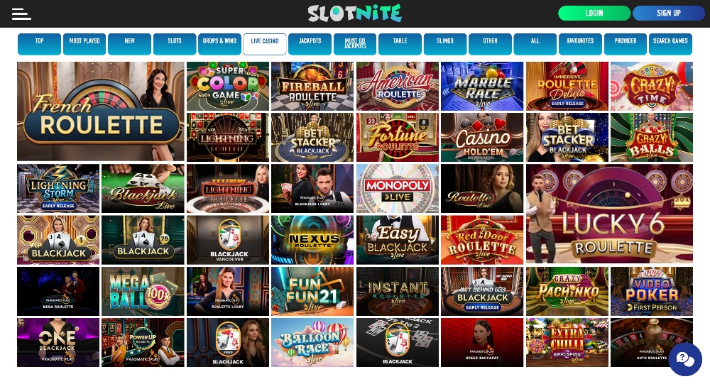The image size is (710, 384).
Task: Launch Video Poker First Person tile
Action: pyautogui.click(x=652, y=291)
